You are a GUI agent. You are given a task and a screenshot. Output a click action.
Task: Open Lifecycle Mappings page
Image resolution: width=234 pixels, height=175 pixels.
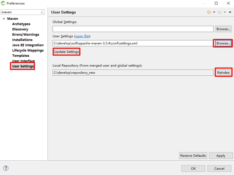coord(28,50)
